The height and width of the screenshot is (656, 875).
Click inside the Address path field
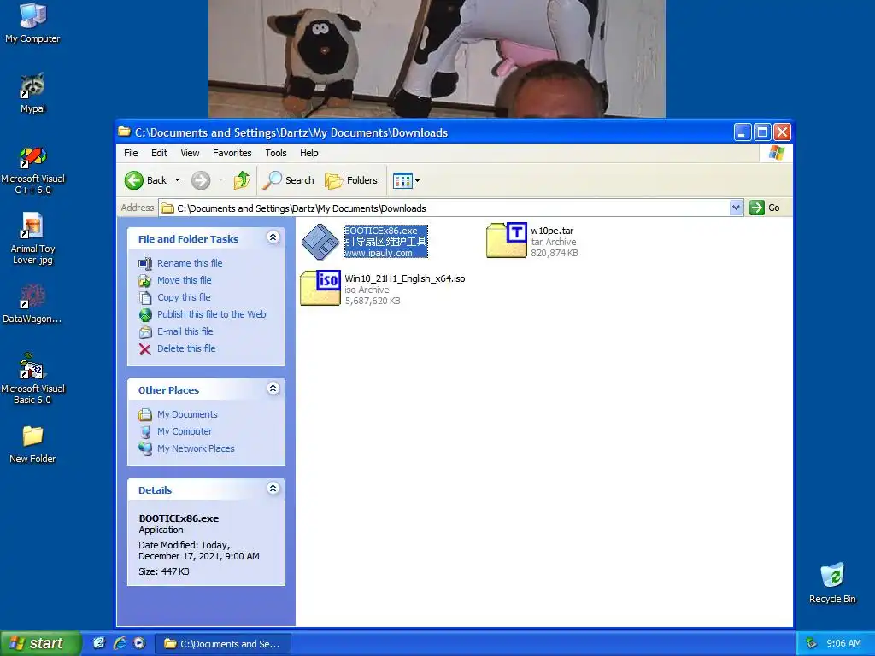[444, 208]
